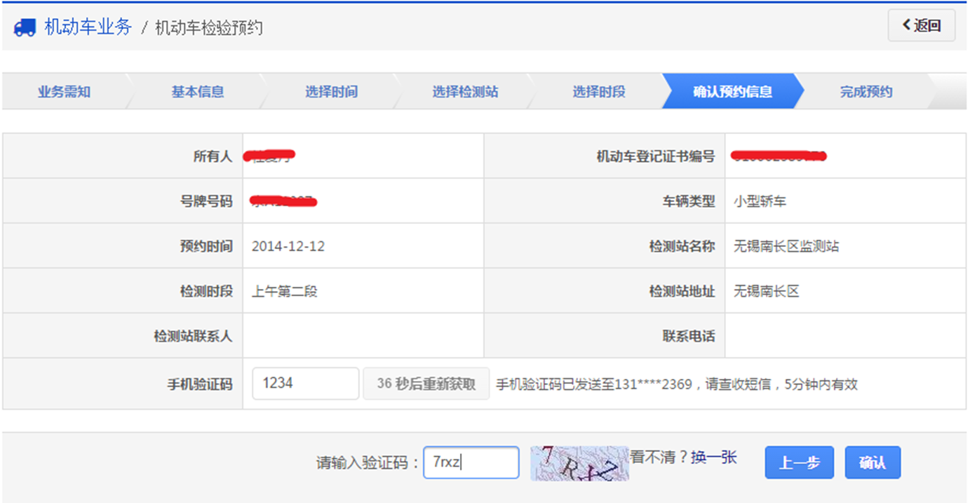
Task: Switch to the 基本信息 step
Action: [197, 92]
